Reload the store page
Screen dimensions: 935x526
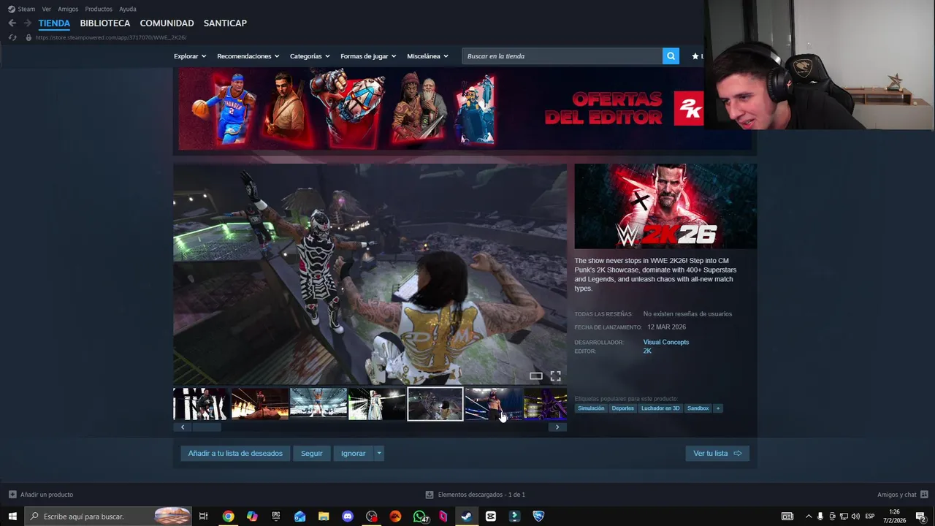click(x=12, y=37)
